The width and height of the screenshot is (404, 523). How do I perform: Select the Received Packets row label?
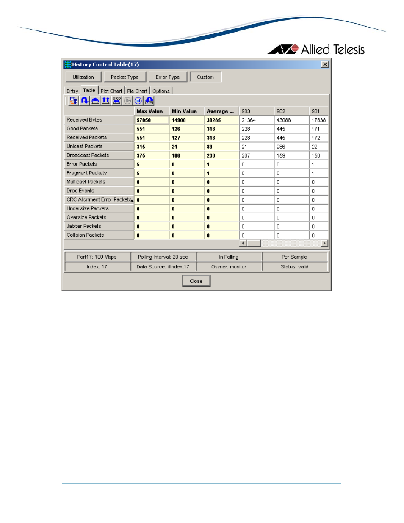99,138
